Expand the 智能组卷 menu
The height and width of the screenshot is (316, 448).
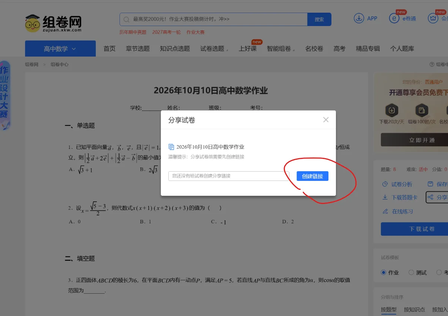coord(281,49)
